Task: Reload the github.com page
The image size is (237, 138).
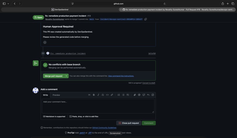Action: pos(164,4)
